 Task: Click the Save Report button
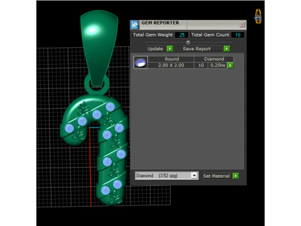pos(202,49)
